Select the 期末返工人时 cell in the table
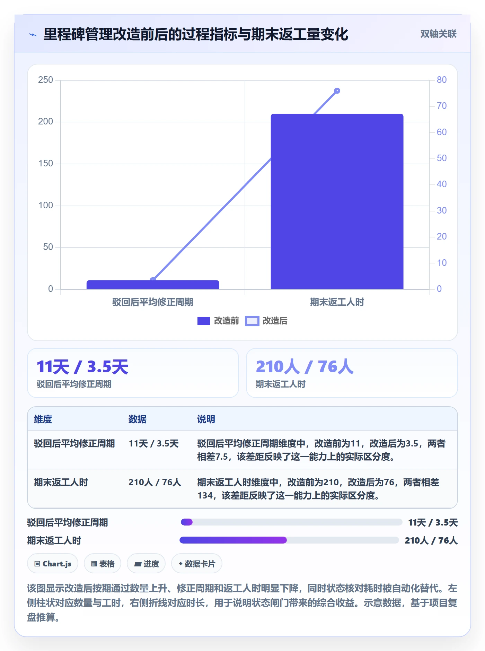 click(x=61, y=482)
